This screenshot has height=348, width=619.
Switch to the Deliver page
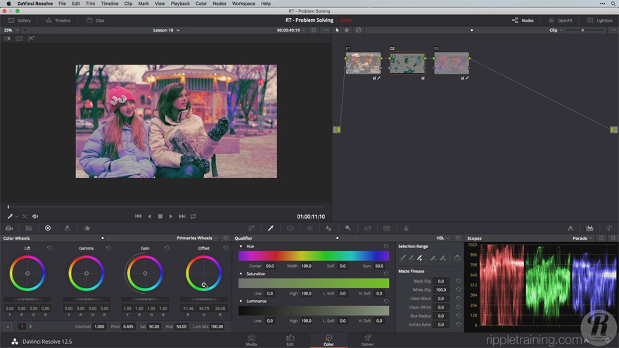[367, 340]
